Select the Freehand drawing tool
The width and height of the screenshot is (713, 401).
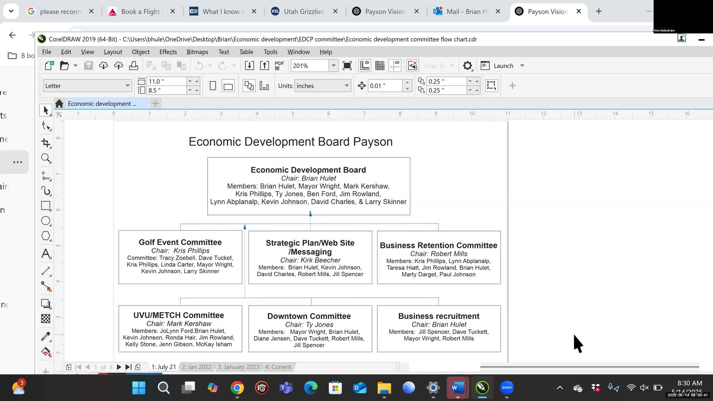click(x=46, y=175)
